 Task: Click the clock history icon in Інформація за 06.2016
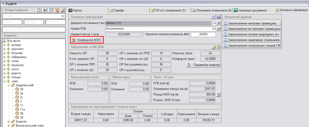coord(218,47)
